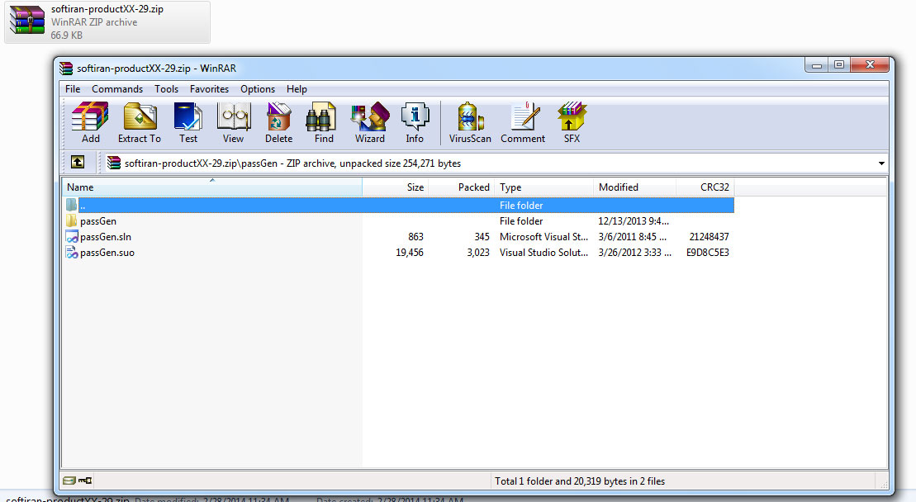
Task: Sort by the Size column header
Action: (x=396, y=187)
